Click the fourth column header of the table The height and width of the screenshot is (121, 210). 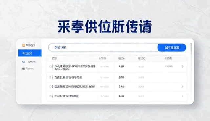(x=142, y=58)
